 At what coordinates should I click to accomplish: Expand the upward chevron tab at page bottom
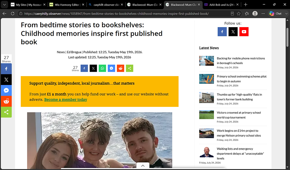point(143,166)
